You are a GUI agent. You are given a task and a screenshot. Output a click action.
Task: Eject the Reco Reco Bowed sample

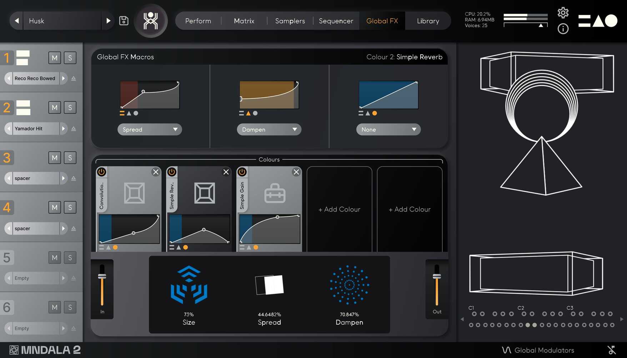click(74, 78)
